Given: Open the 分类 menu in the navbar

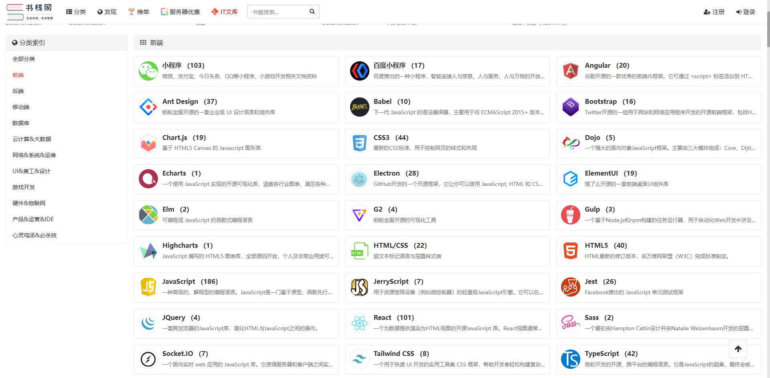Looking at the screenshot, I should tap(76, 12).
